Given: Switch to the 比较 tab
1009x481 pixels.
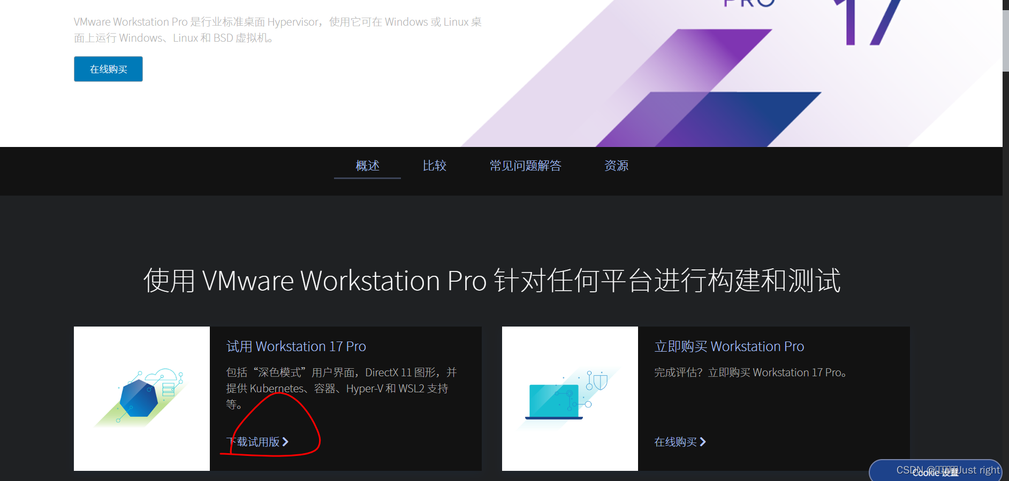Looking at the screenshot, I should (x=435, y=166).
